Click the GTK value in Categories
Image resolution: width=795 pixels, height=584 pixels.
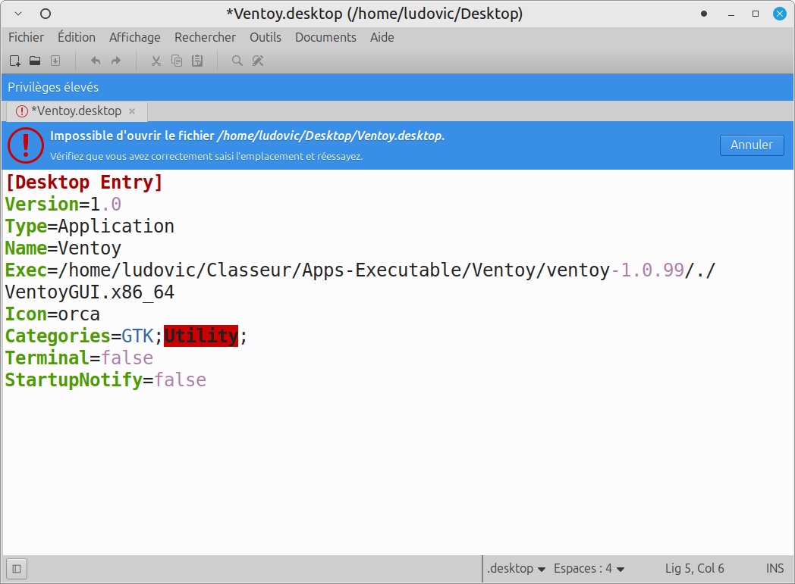[x=137, y=336]
